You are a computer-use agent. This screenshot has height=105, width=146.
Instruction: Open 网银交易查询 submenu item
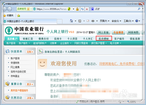tap(81, 43)
